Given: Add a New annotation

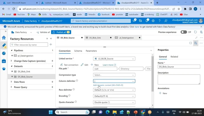Looking at the screenshot, I should tap(163, 93).
